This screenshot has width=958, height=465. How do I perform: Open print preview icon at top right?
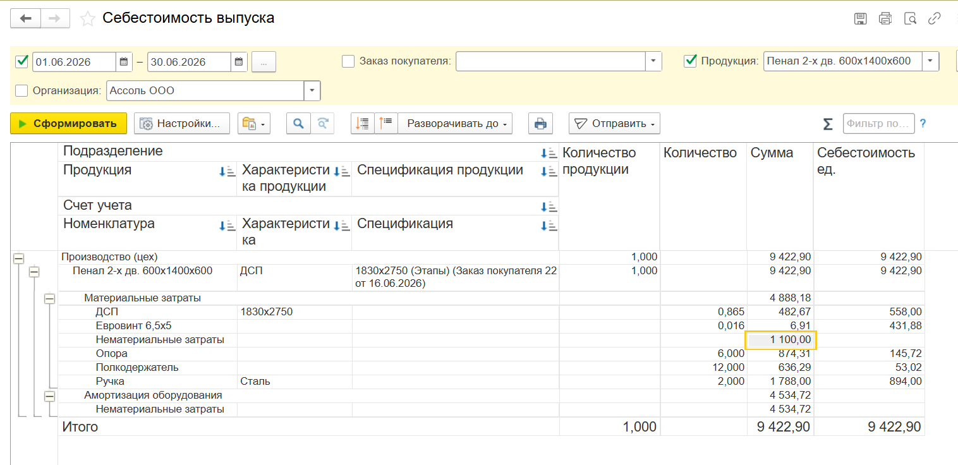pos(910,18)
